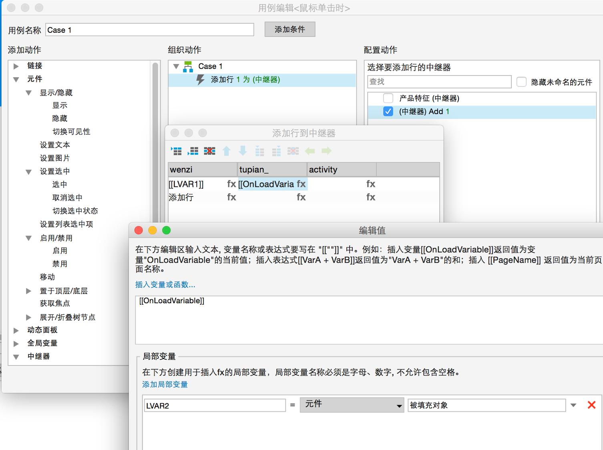This screenshot has height=450, width=603.
Task: Click the 查找 search field
Action: 439,82
